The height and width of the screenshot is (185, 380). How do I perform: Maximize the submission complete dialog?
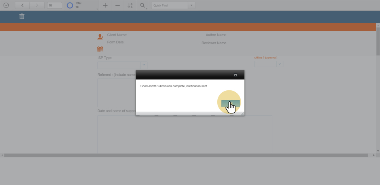point(236,75)
